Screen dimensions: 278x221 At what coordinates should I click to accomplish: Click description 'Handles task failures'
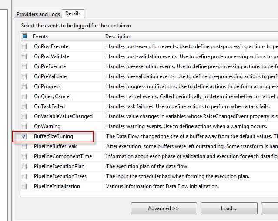[188, 106]
